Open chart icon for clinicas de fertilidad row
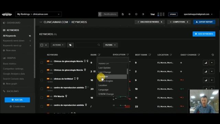This screenshot has height=124, width=220. pos(206,80)
